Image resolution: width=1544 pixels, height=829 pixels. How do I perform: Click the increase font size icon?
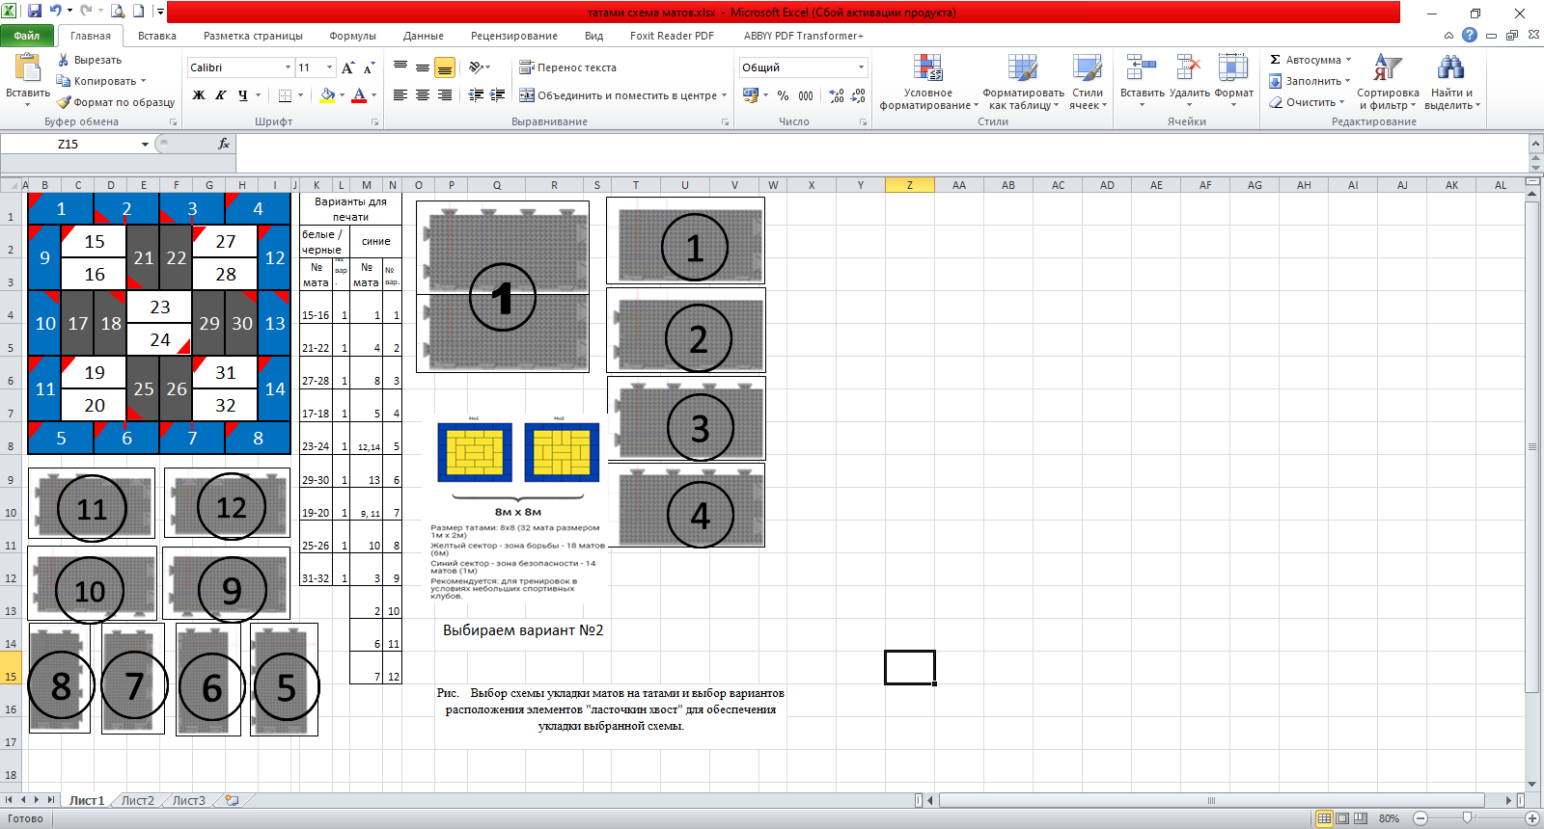click(347, 67)
